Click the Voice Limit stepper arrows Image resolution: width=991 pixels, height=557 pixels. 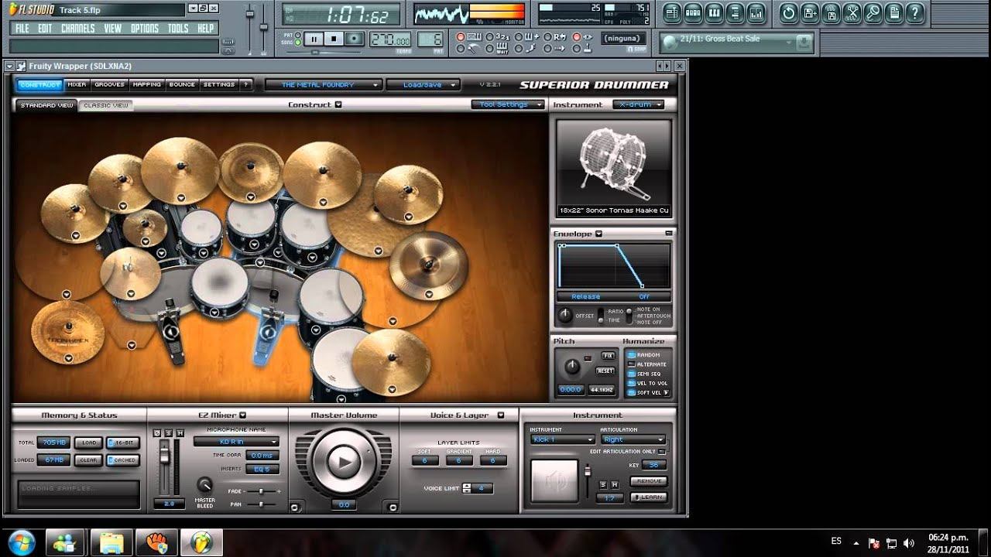tap(466, 488)
